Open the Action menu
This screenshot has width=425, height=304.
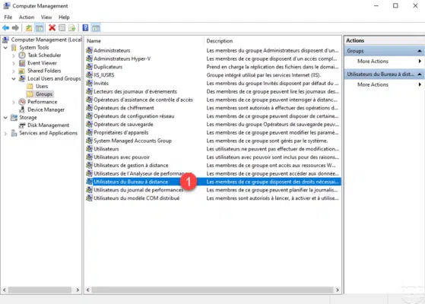27,17
